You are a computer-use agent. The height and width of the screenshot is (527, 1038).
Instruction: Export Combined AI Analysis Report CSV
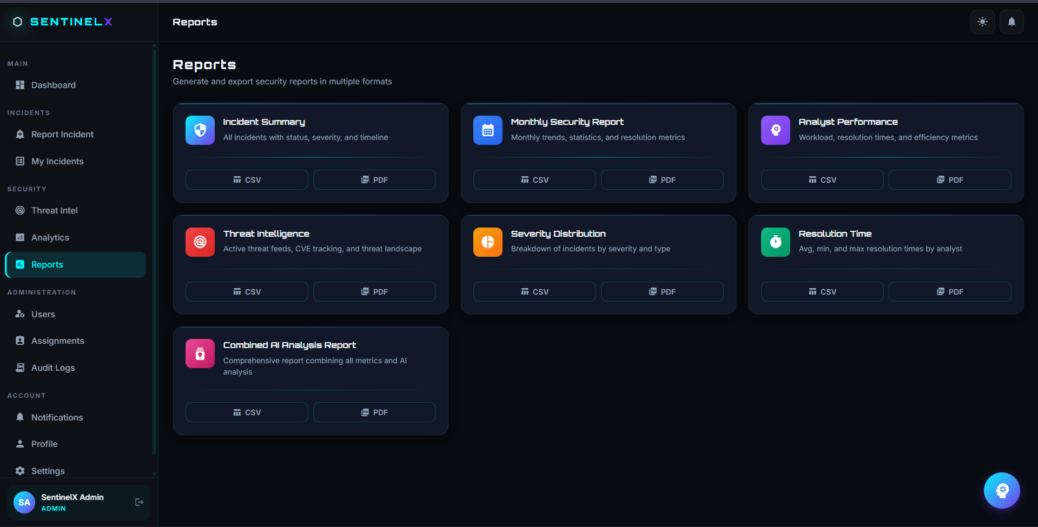[x=247, y=412]
